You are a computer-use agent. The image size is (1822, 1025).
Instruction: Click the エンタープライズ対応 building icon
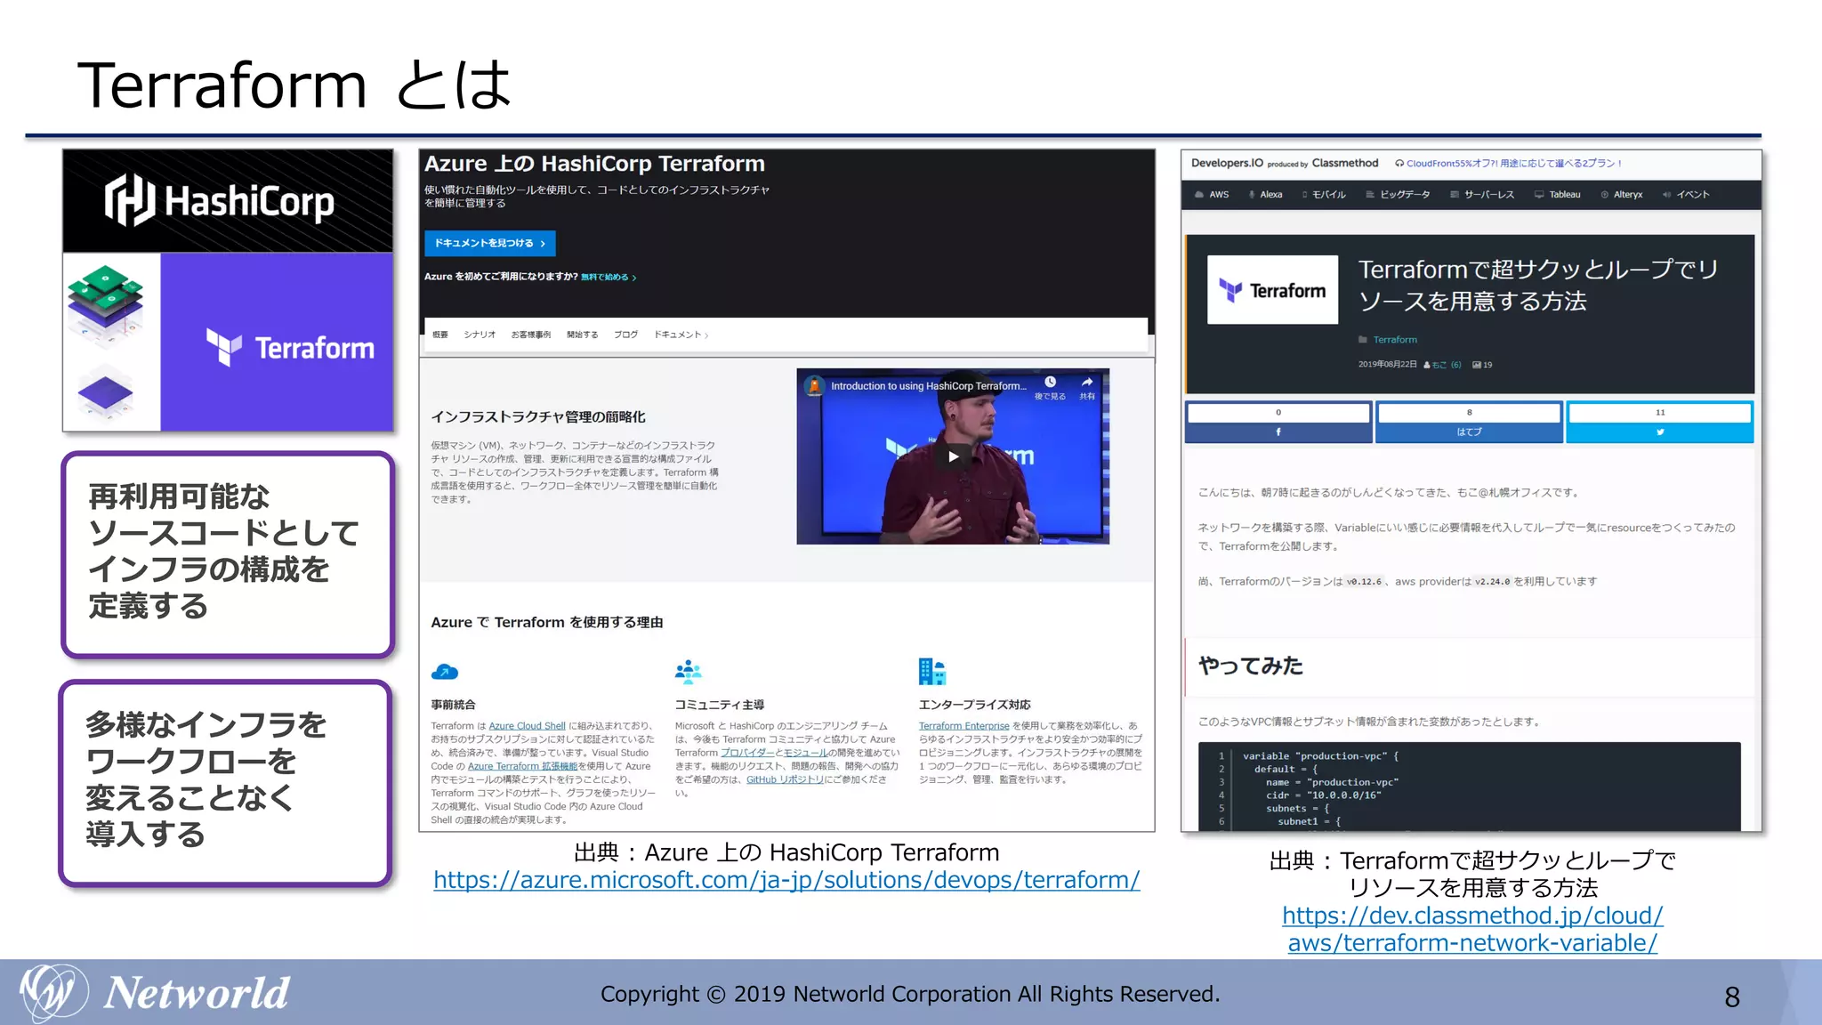[x=931, y=672]
